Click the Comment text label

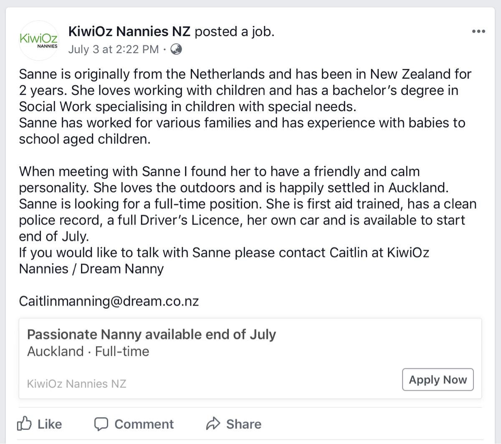(144, 424)
